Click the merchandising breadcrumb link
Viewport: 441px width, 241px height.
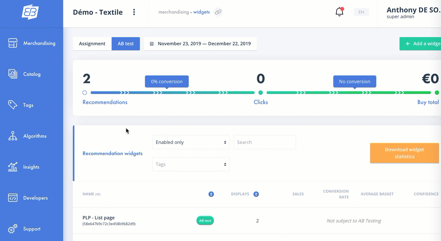click(174, 12)
